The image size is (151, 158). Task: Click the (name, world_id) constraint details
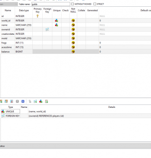(37, 111)
